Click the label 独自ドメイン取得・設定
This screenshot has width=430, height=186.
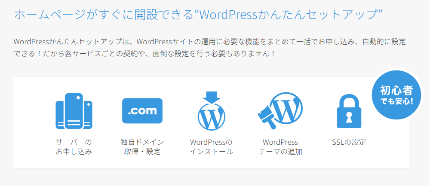click(142, 147)
